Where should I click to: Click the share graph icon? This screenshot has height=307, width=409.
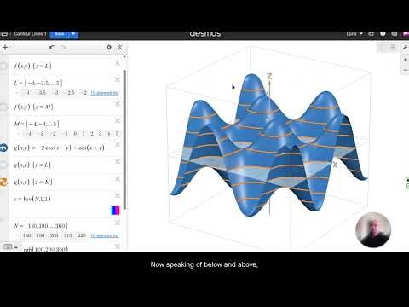pos(371,33)
